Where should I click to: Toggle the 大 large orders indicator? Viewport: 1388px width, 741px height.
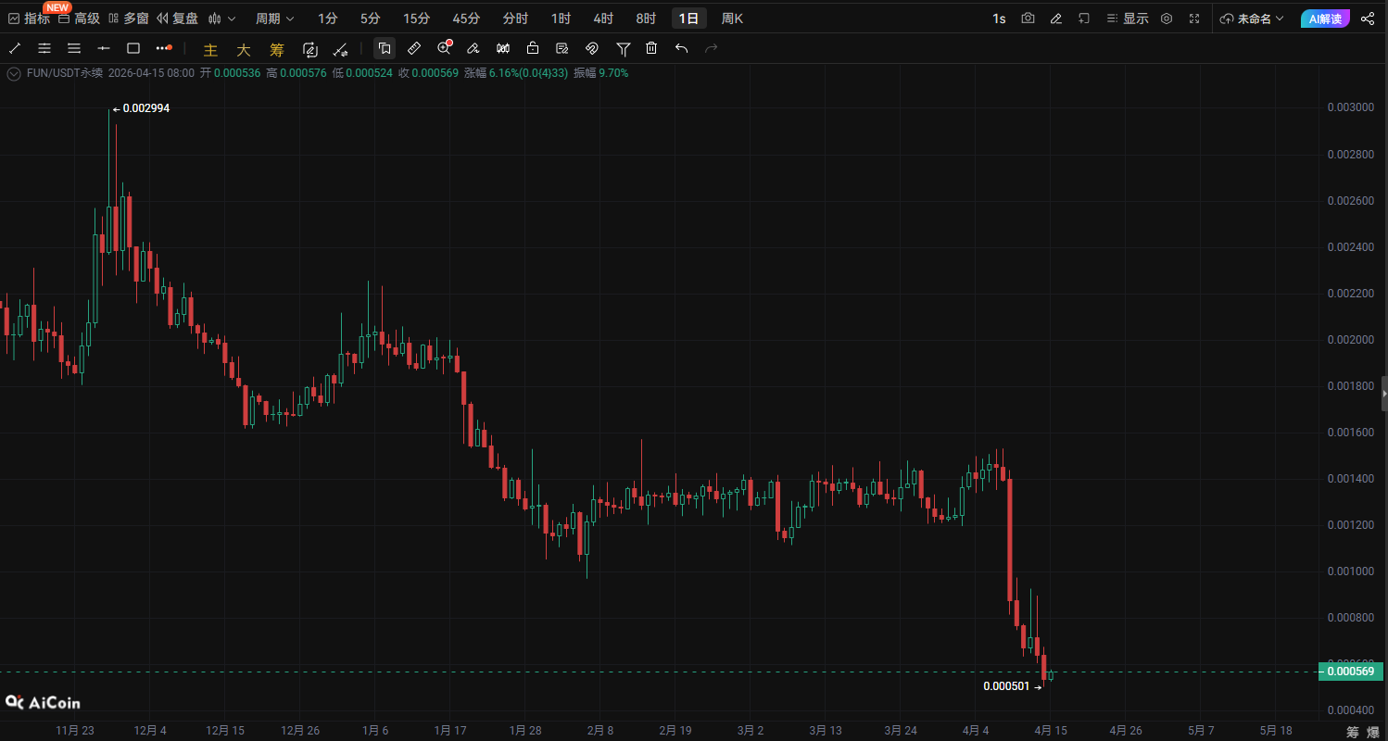[x=244, y=49]
